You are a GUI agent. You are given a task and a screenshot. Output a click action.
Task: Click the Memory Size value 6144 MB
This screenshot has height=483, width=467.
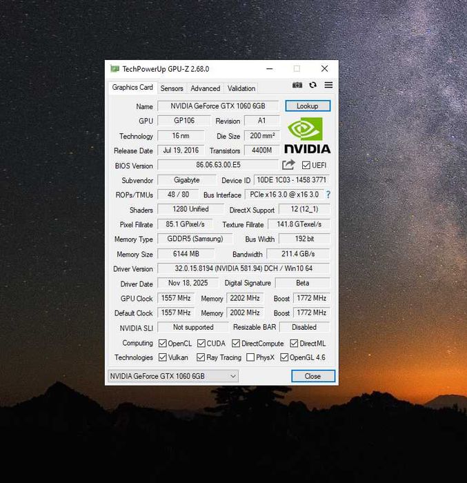click(186, 254)
